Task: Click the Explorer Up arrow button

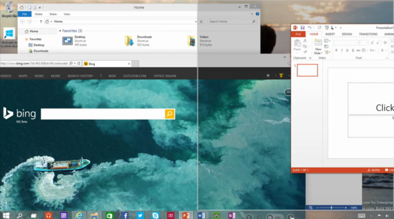Action: (41, 22)
